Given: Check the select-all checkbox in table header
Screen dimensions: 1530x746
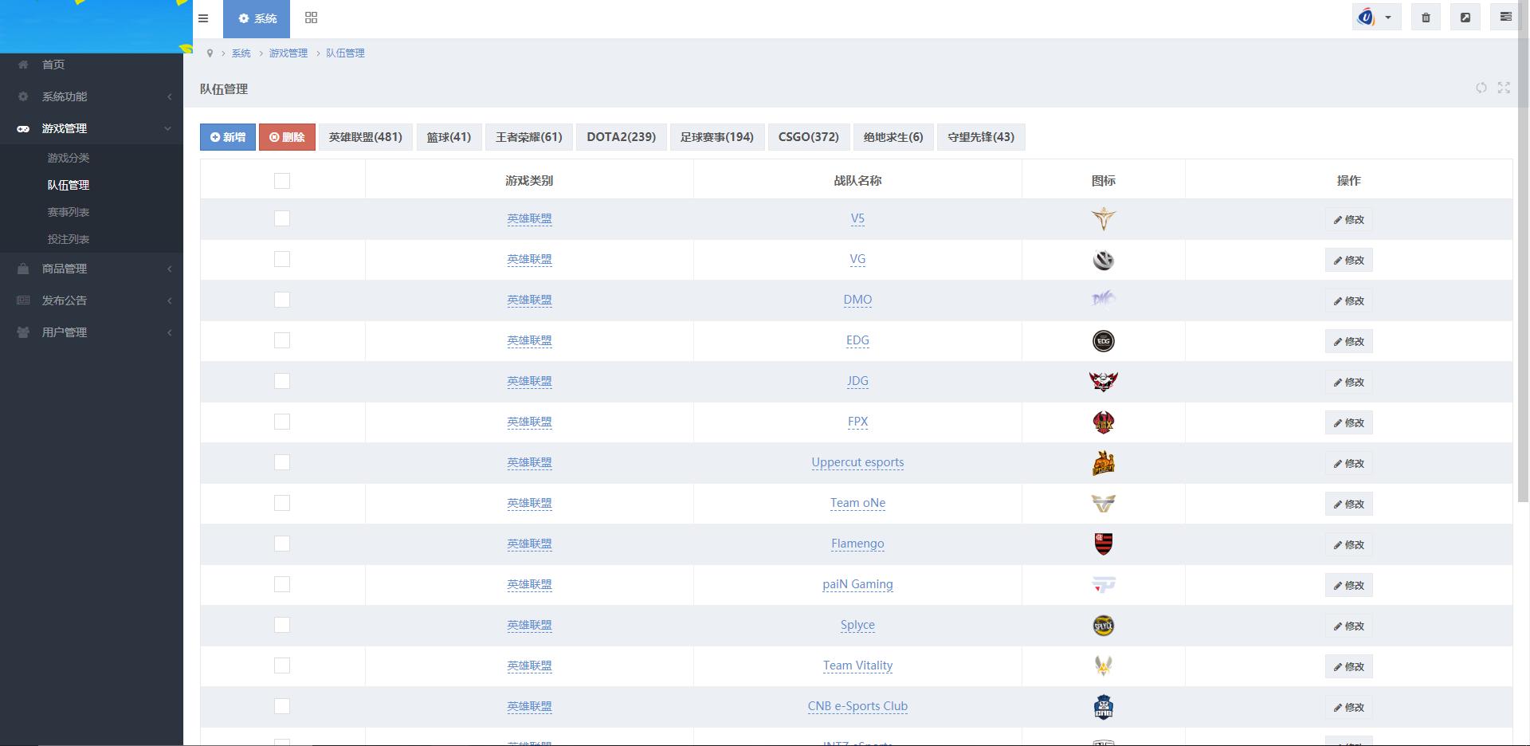Looking at the screenshot, I should click(282, 181).
